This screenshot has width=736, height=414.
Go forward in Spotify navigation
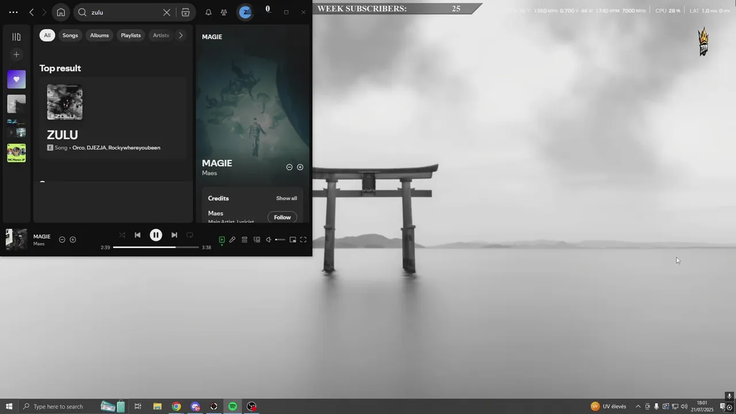click(44, 12)
